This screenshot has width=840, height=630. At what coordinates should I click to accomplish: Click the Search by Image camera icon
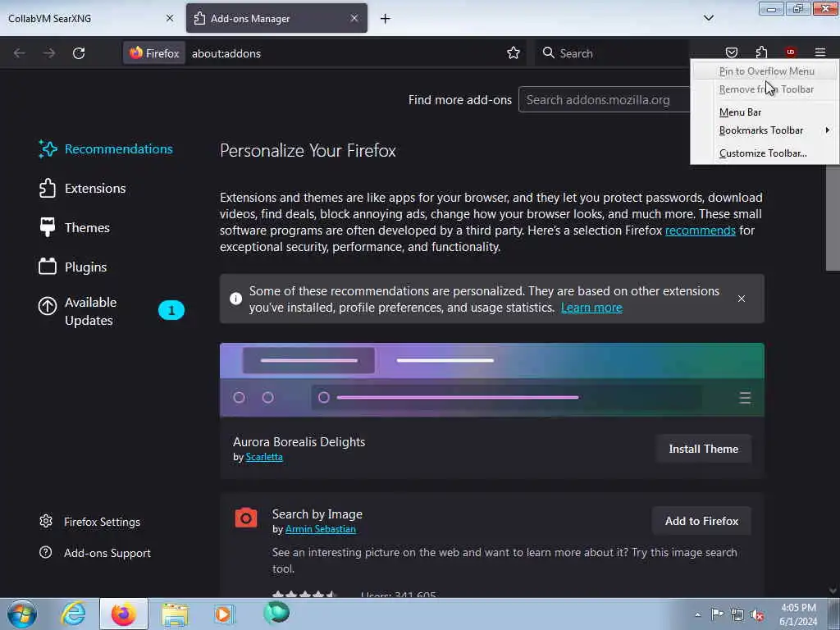(246, 518)
